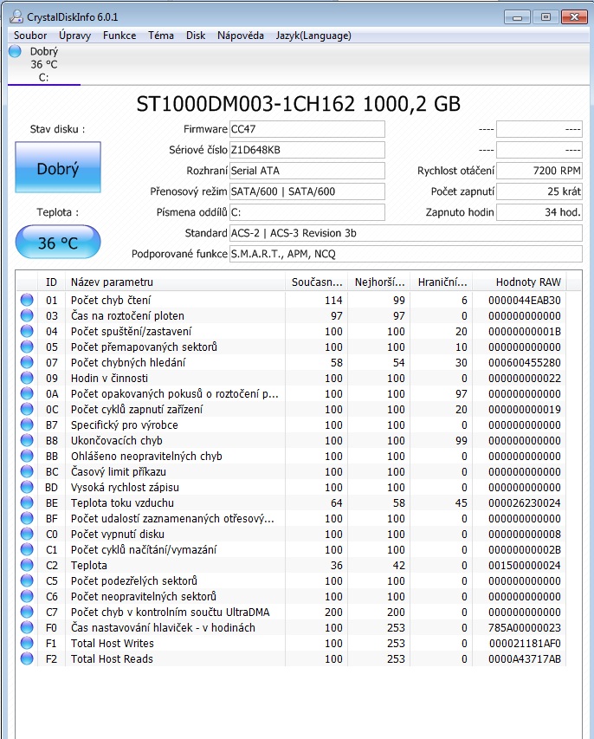The width and height of the screenshot is (594, 739).
Task: Click status icon of row F1 Total Host Writes
Action: click(x=27, y=643)
